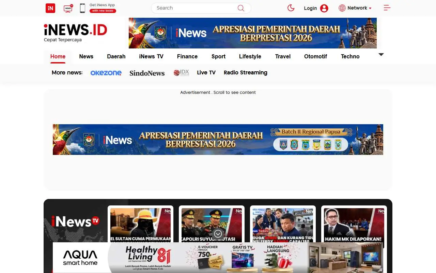Open the iNews TV menu item

coord(151,56)
